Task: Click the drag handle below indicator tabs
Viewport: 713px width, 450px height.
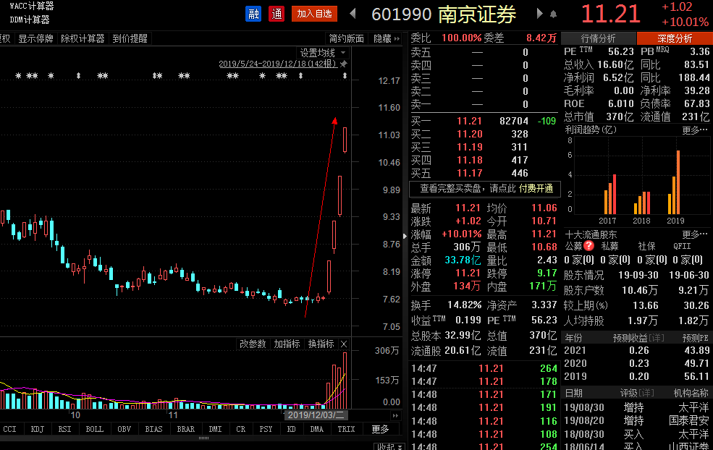Action: (203, 438)
